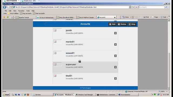Toggle the superuser account checkbox
The height and width of the screenshot is (97, 173).
pos(55,64)
